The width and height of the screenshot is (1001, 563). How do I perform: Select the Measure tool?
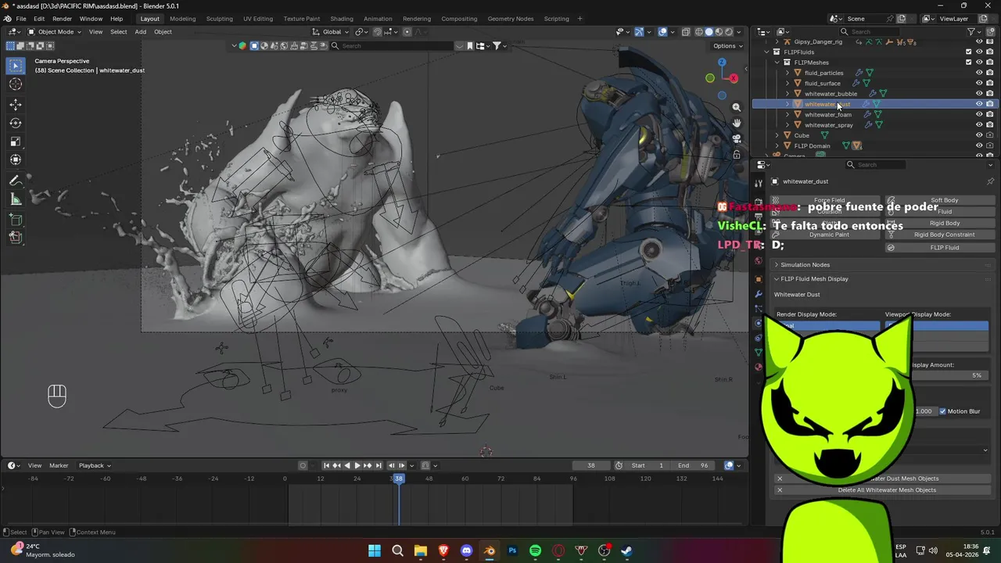(16, 199)
